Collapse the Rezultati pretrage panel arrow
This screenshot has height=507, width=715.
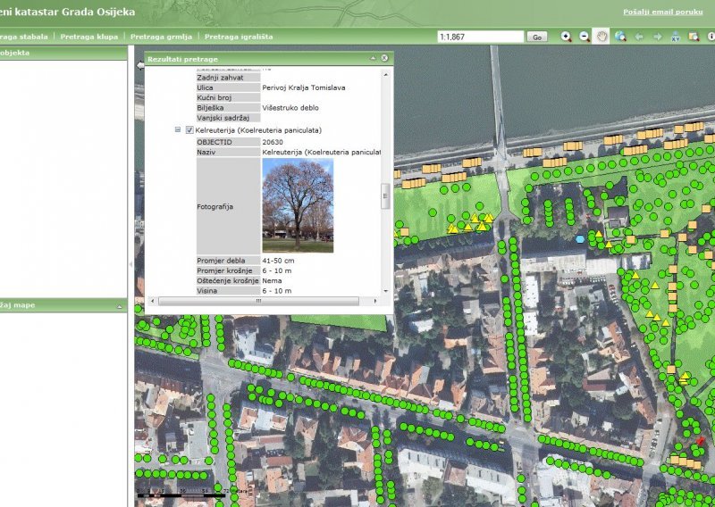(x=373, y=58)
